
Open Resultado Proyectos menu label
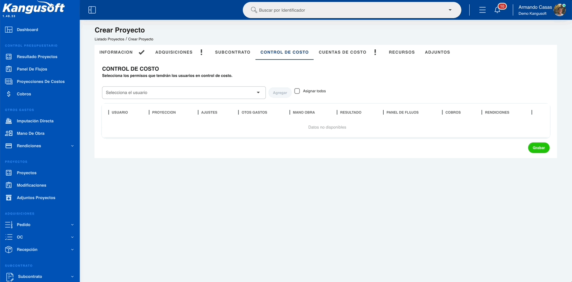pos(37,57)
